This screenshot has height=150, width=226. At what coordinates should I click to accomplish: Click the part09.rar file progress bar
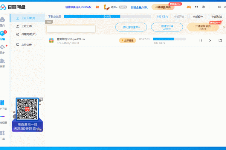coord(169,39)
